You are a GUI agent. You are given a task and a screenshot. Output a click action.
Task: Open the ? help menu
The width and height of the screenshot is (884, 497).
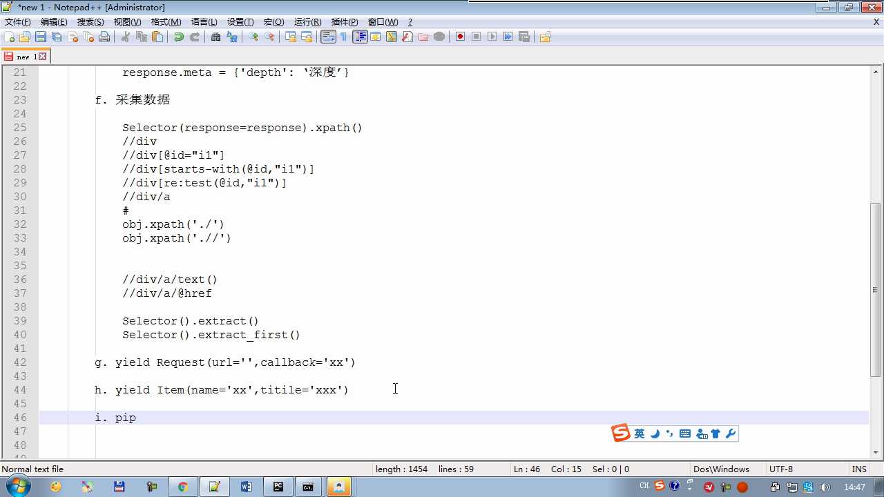pyautogui.click(x=410, y=22)
